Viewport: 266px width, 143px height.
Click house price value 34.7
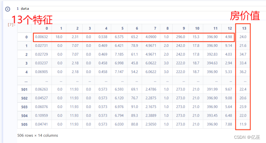[243, 55]
